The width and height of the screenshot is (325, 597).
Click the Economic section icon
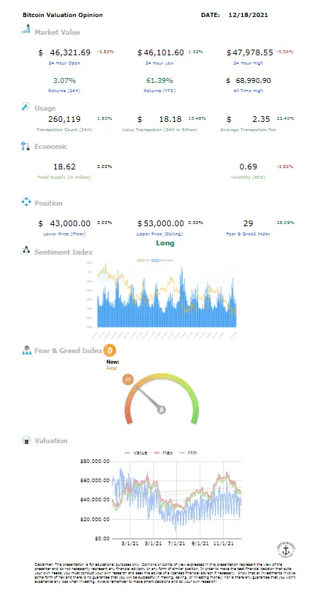(25, 146)
